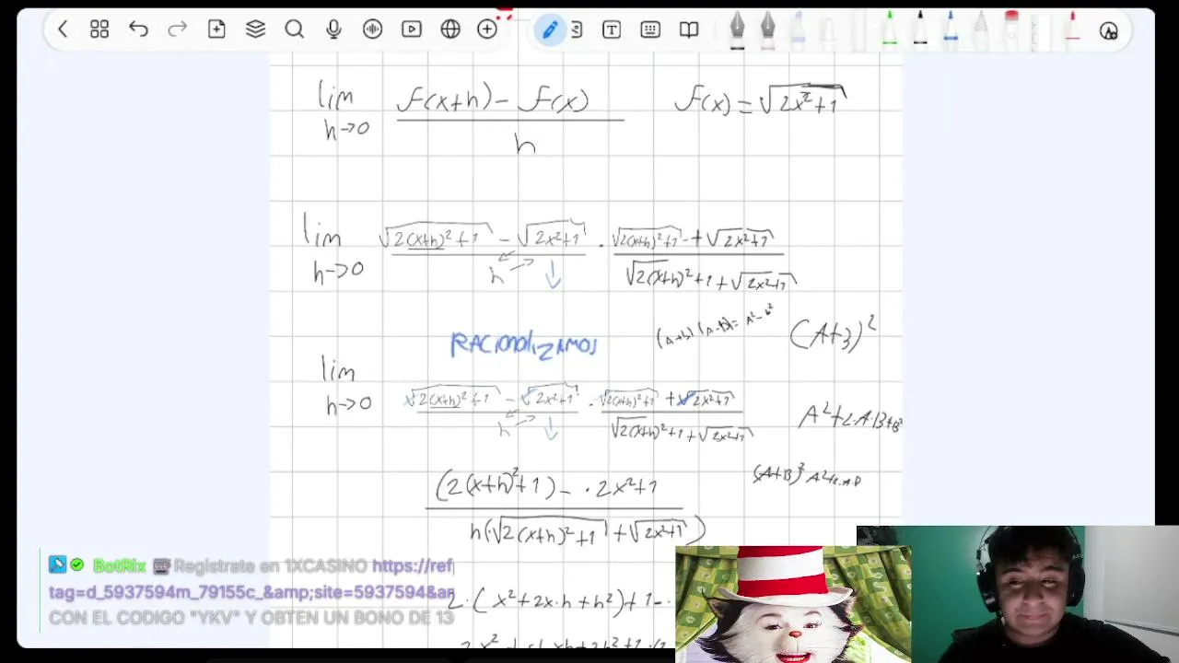1179x663 pixels.
Task: Switch to the open-book reading mode
Action: (689, 29)
